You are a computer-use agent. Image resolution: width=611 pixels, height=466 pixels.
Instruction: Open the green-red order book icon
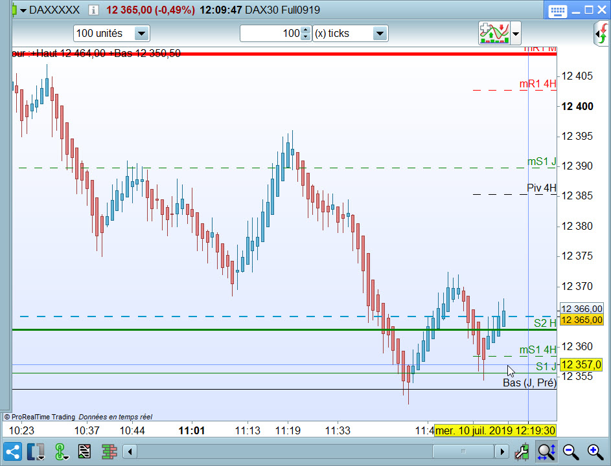(110, 452)
